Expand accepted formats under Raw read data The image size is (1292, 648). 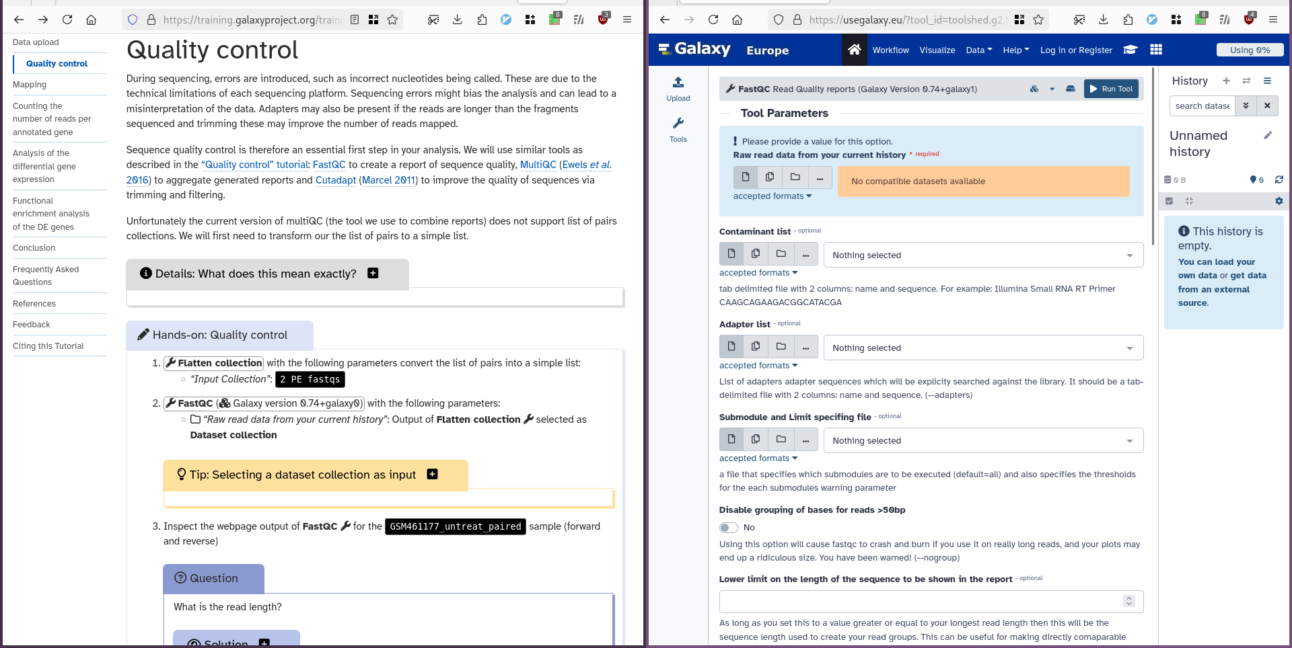point(773,196)
